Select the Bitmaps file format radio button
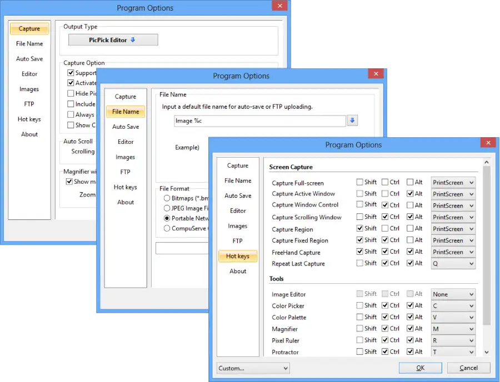This screenshot has height=382, width=500. pyautogui.click(x=167, y=198)
